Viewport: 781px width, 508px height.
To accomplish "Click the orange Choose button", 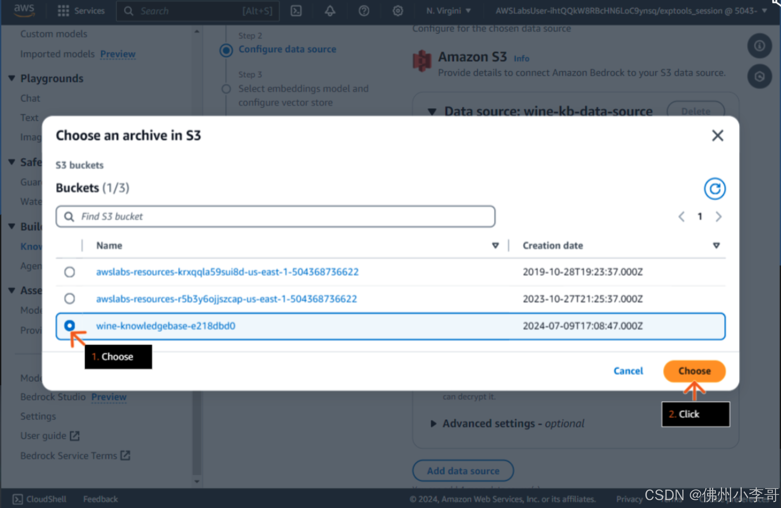I will (694, 371).
